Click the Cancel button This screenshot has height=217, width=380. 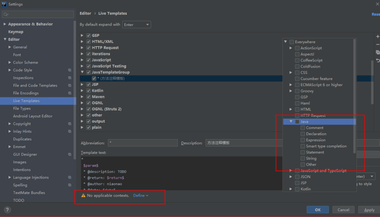pyautogui.click(x=343, y=210)
